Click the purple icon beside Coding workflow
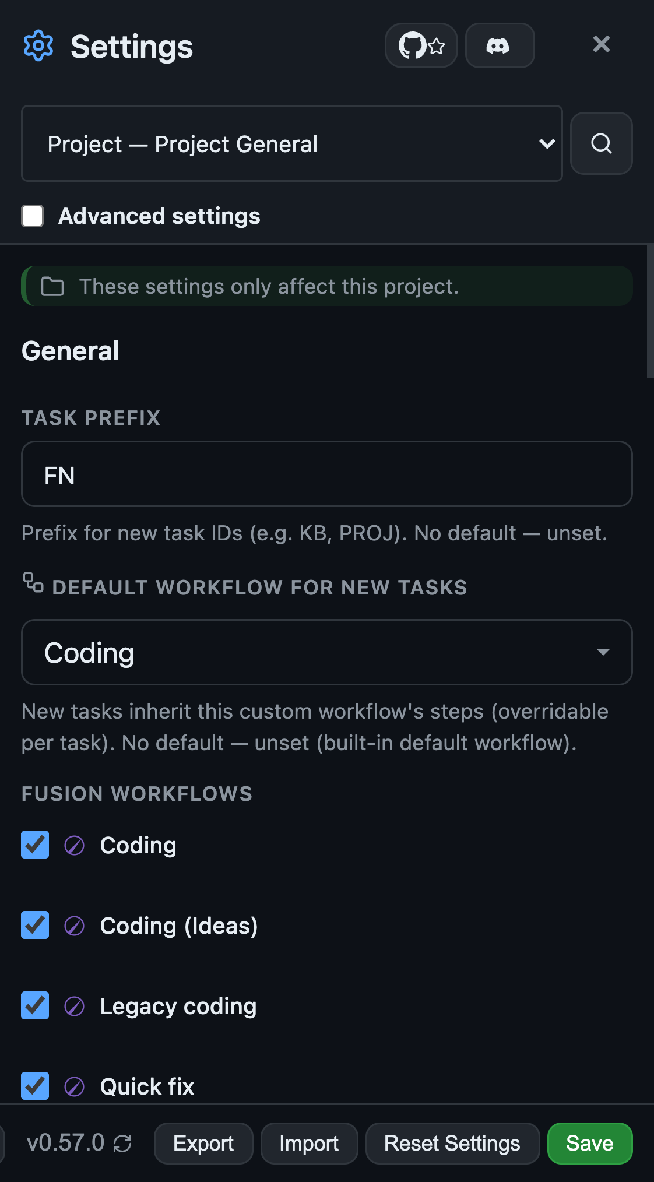654x1182 pixels. pos(74,845)
